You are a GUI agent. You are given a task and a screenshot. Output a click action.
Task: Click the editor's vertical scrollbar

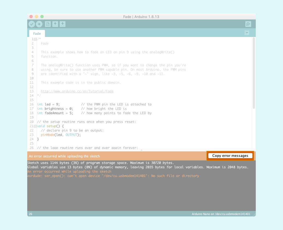[254, 73]
